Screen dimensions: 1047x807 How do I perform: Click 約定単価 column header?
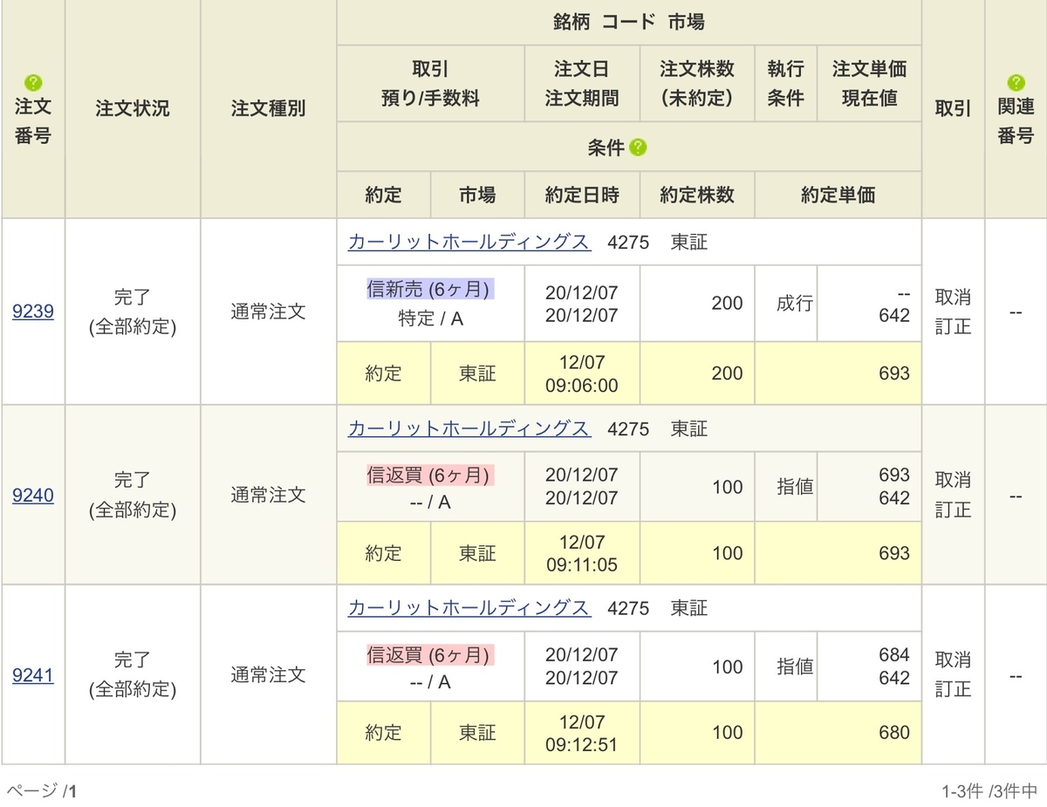pos(838,195)
